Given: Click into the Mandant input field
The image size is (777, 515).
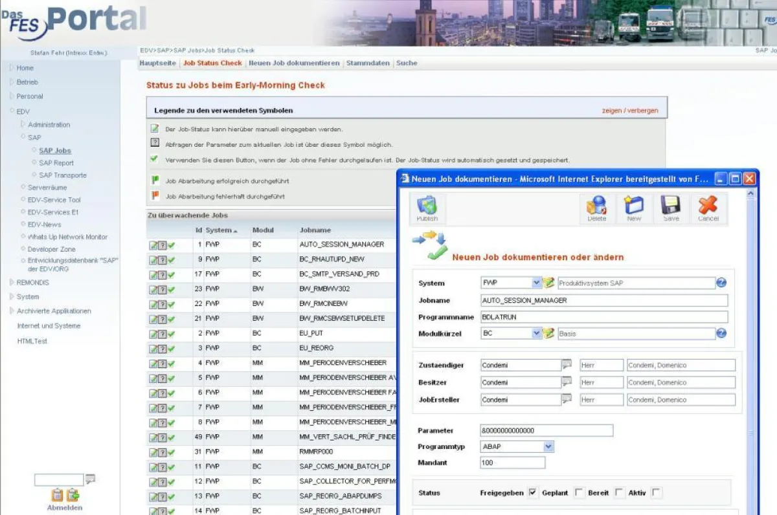Looking at the screenshot, I should [x=512, y=462].
